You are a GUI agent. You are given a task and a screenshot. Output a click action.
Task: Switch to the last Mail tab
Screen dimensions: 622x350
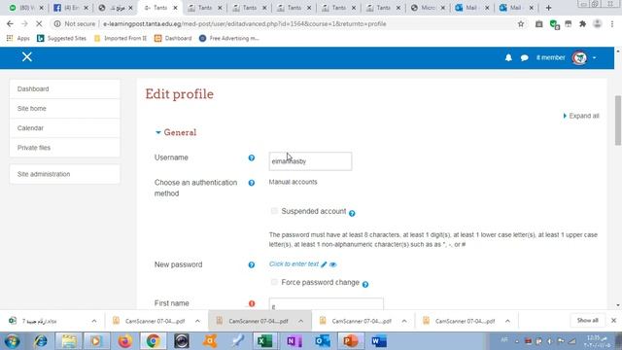coord(517,8)
